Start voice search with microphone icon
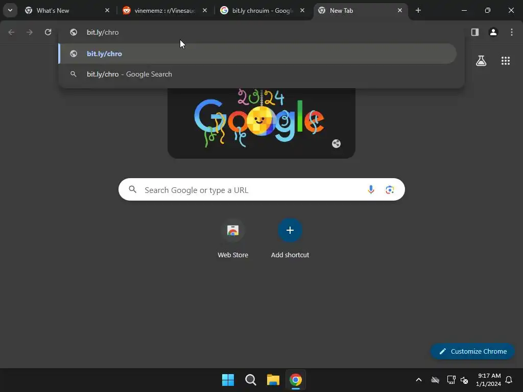Viewport: 523px width, 392px height. coord(371,190)
